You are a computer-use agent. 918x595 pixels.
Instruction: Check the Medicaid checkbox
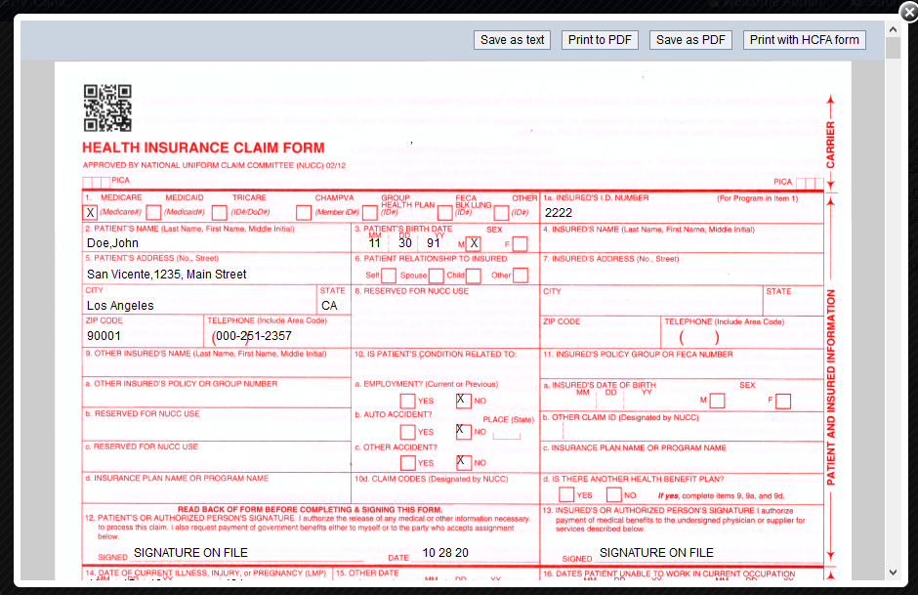coord(154,212)
